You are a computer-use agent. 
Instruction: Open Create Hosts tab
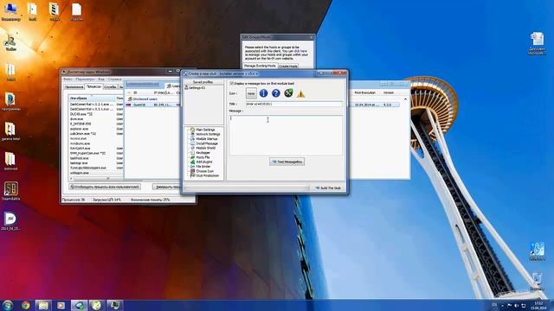pos(288,67)
